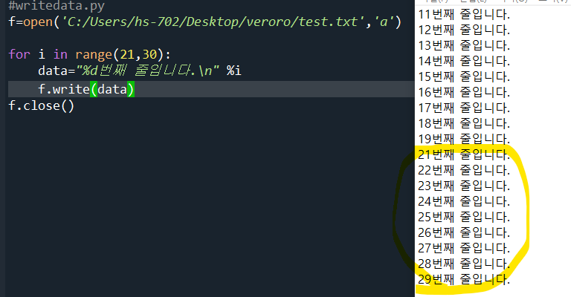This screenshot has width=571, height=297.
Task: Click the line '29번째 줄입니다.' in Notepad
Action: (x=464, y=280)
